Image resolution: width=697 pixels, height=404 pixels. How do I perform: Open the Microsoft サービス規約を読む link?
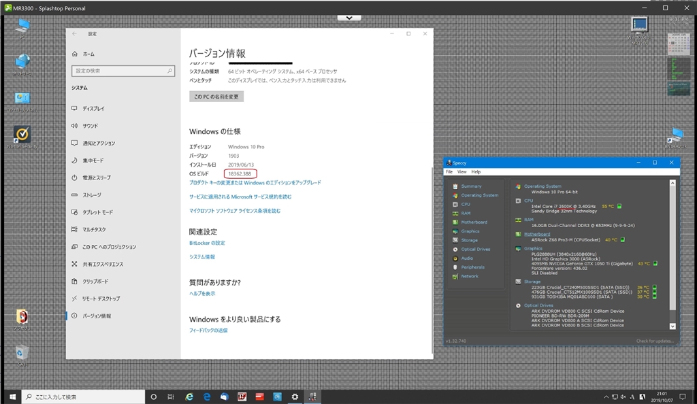240,197
